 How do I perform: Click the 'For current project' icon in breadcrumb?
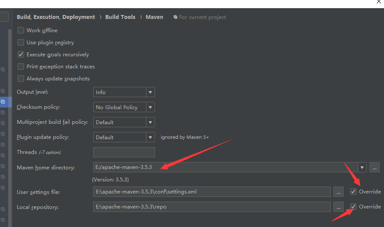pos(175,17)
